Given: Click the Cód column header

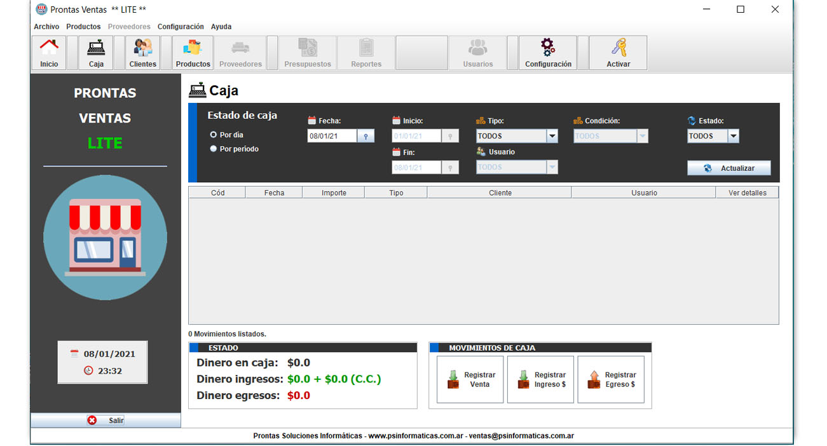Looking at the screenshot, I should pyautogui.click(x=217, y=193).
